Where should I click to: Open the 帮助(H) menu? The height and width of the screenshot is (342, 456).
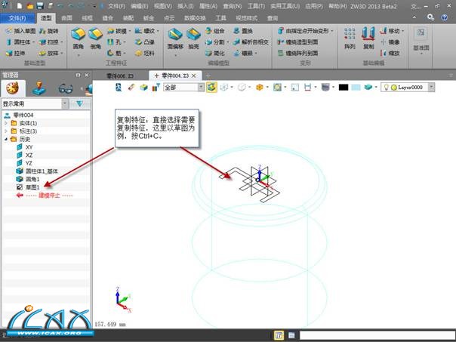(x=337, y=6)
